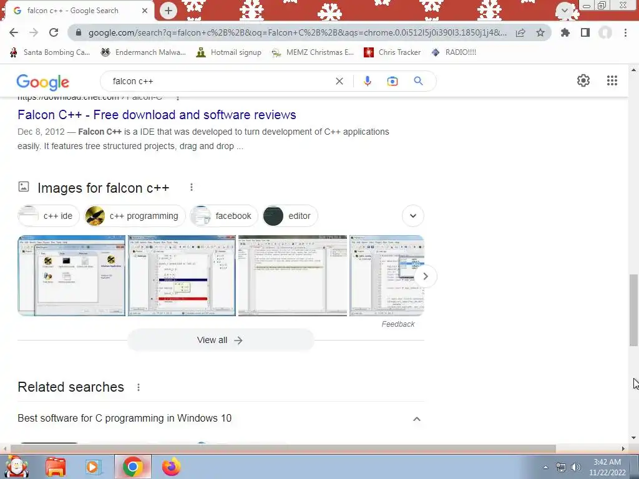
Task: Open MEMZ Christmas bookmark
Action: pos(313,52)
